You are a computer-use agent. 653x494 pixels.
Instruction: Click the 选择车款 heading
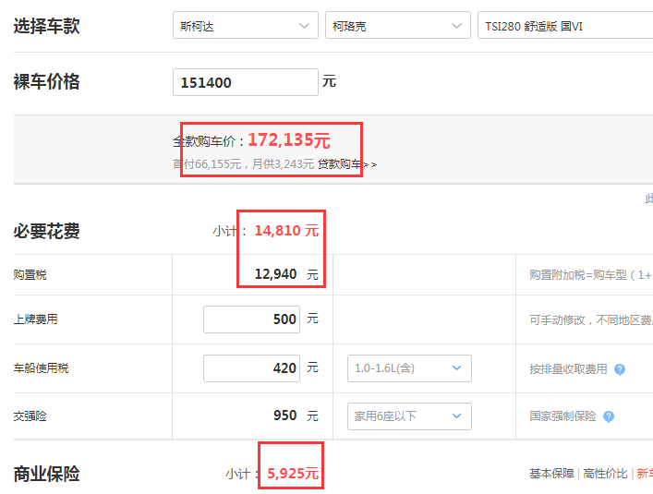(46, 26)
